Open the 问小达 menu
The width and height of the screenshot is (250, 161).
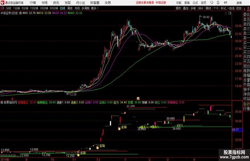click(80, 3)
